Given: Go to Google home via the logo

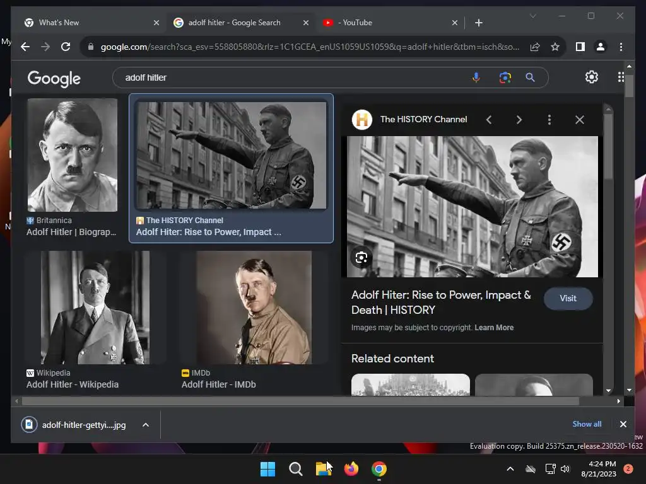Looking at the screenshot, I should coord(54,78).
